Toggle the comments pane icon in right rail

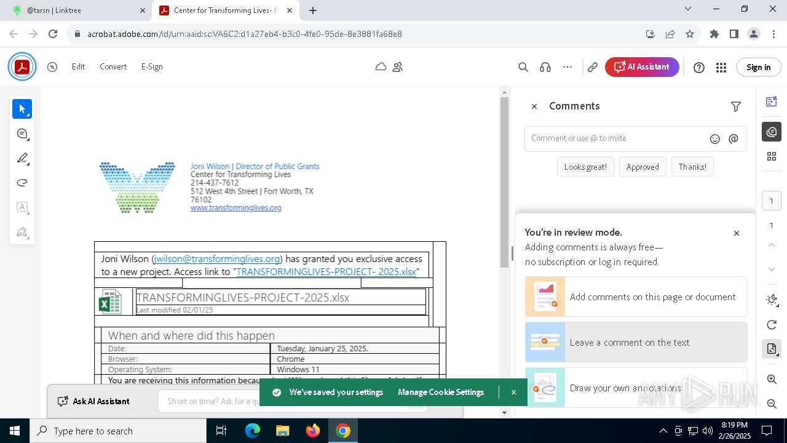(x=772, y=132)
